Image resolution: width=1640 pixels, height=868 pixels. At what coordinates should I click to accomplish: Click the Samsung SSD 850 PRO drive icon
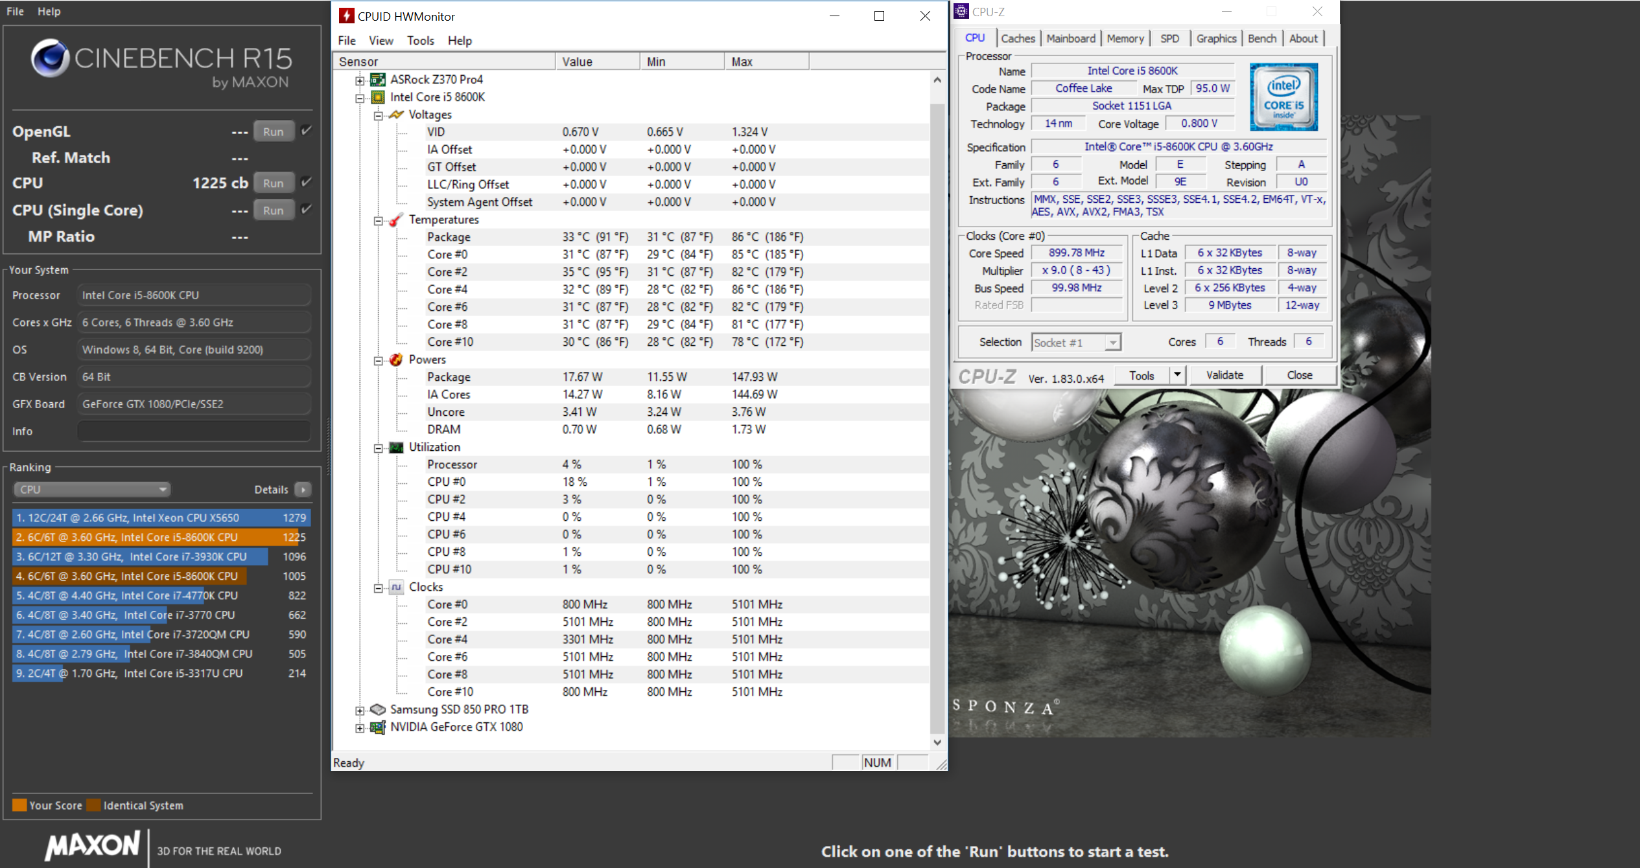click(378, 709)
